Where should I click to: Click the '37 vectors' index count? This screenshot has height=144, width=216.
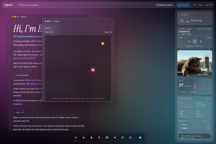click(185, 85)
